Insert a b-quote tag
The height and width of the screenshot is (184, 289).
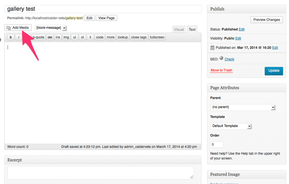point(39,37)
